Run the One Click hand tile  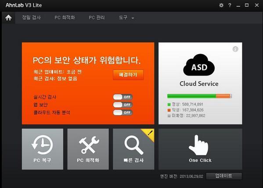[x=200, y=149]
